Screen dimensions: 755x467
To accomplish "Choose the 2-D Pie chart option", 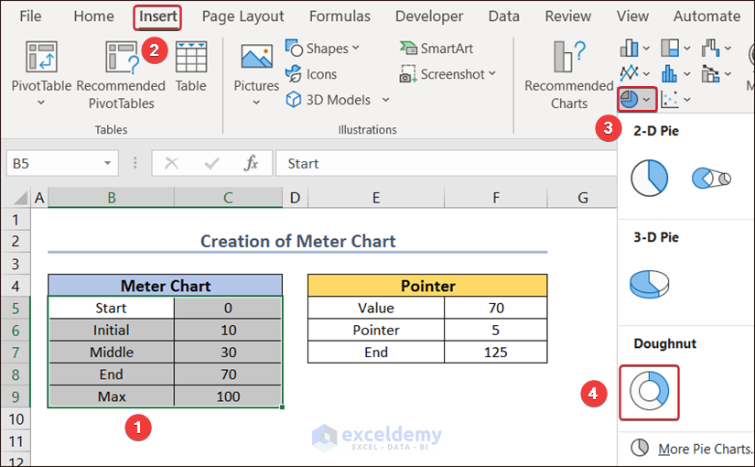I will click(x=649, y=179).
